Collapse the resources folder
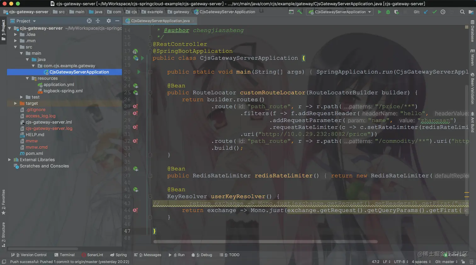The image size is (476, 265). [27, 78]
